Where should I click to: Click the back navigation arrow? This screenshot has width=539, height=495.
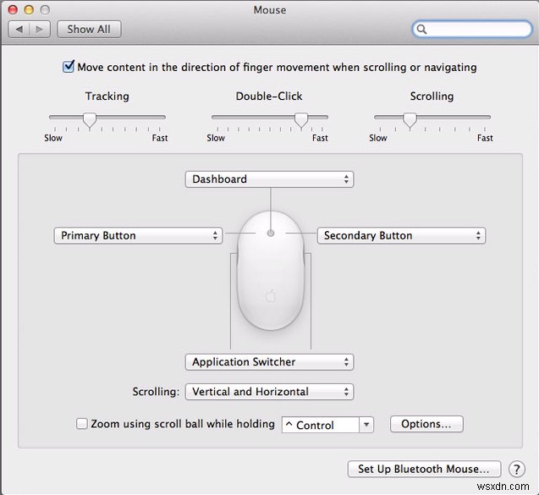[x=19, y=30]
